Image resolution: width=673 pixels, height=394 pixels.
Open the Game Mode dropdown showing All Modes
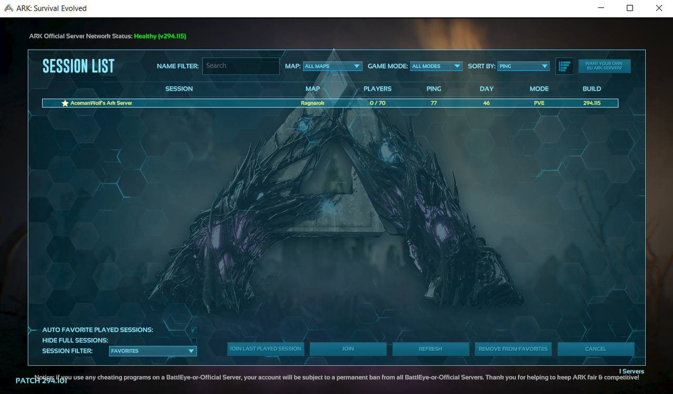(x=436, y=66)
